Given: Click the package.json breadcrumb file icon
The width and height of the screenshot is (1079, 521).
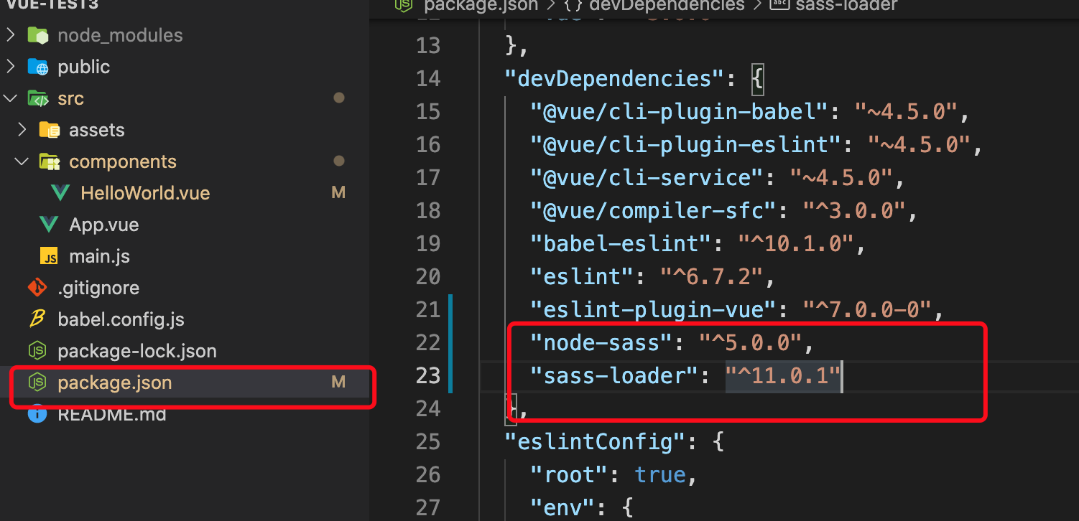Looking at the screenshot, I should point(404,5).
